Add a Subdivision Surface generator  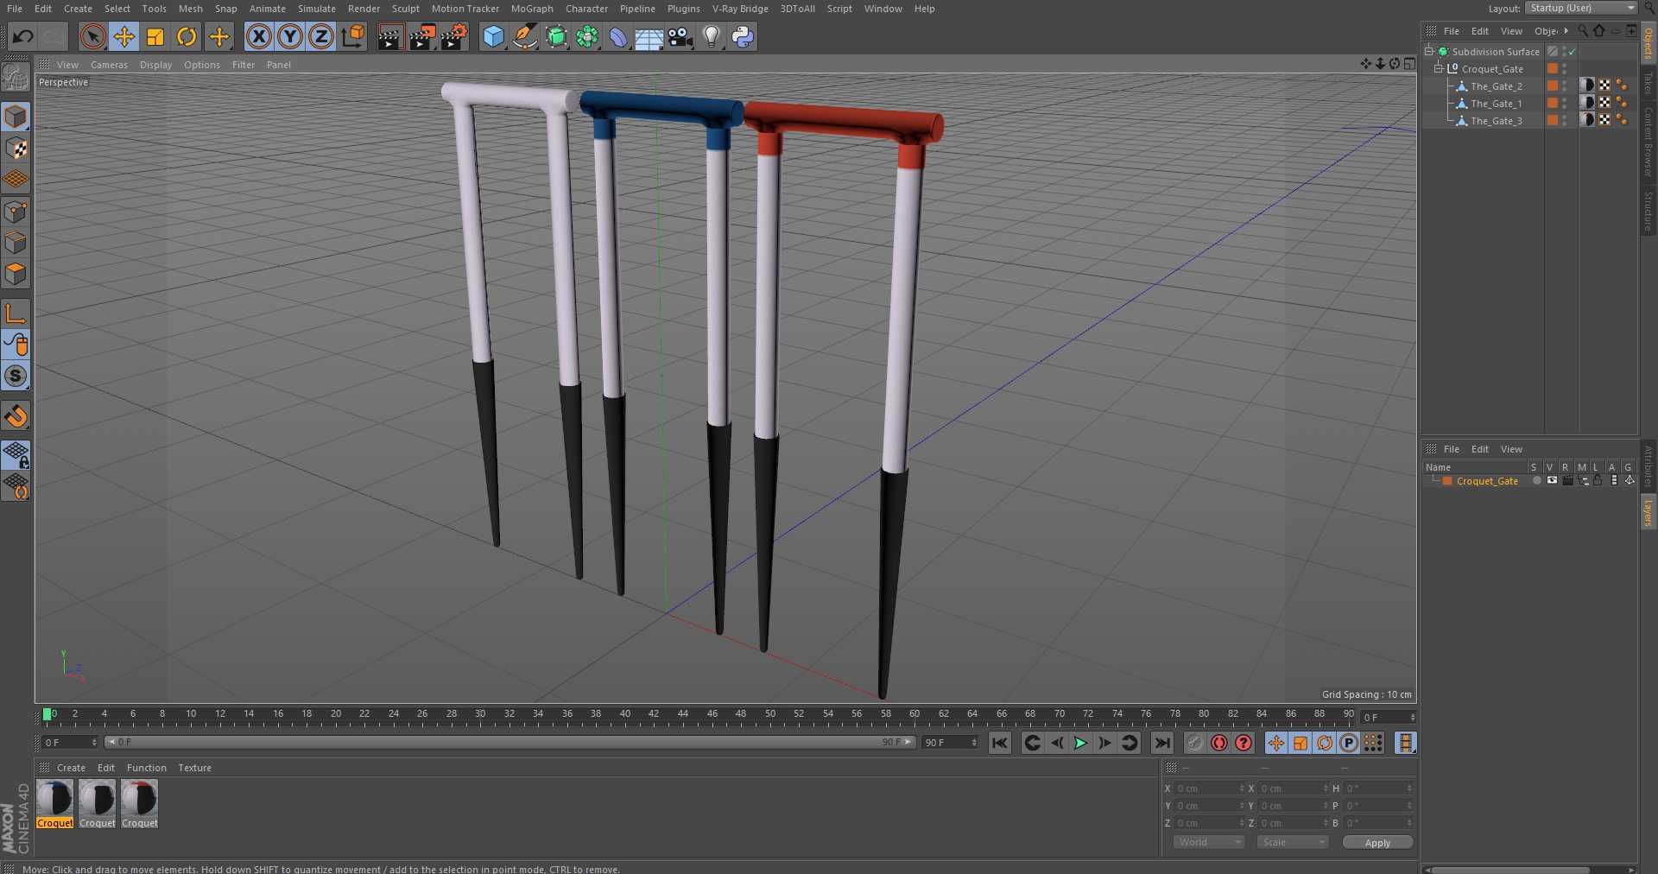[x=556, y=36]
